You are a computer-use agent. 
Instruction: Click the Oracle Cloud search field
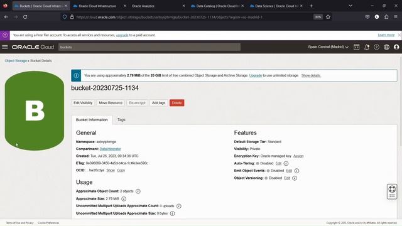[x=149, y=47]
